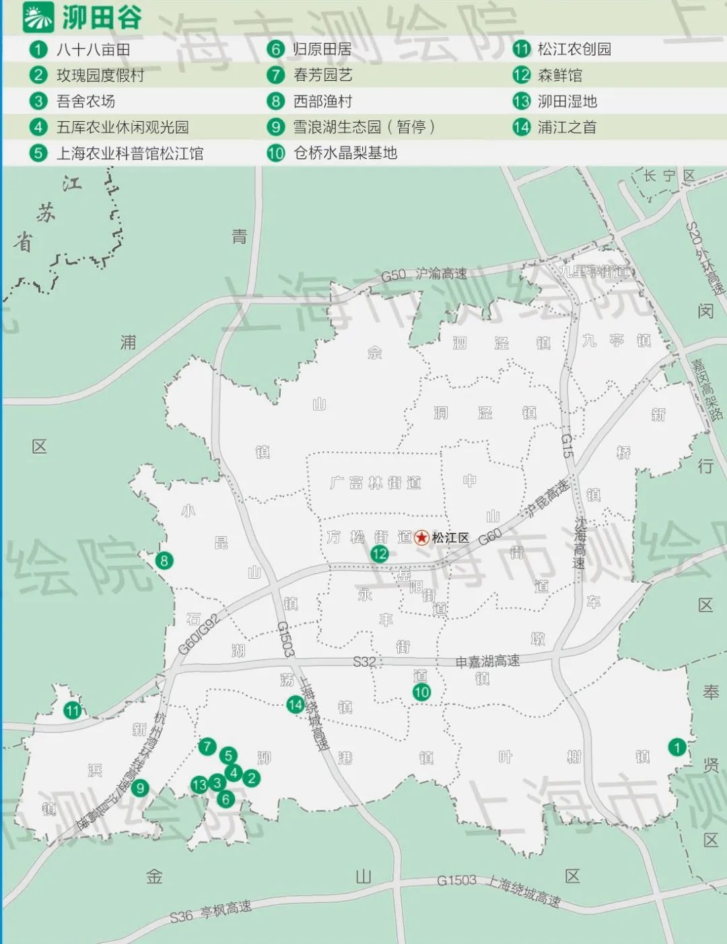Click the red star at 松江区

click(x=422, y=538)
